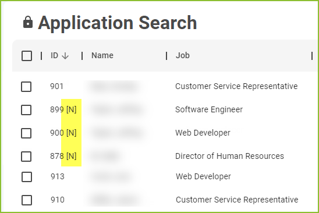The height and width of the screenshot is (213, 319).
Task: Click ID cell 913
Action: [58, 176]
